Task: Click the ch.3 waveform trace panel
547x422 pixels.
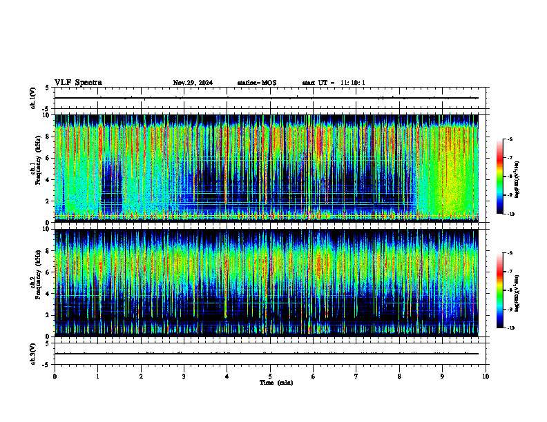Action: 271,354
